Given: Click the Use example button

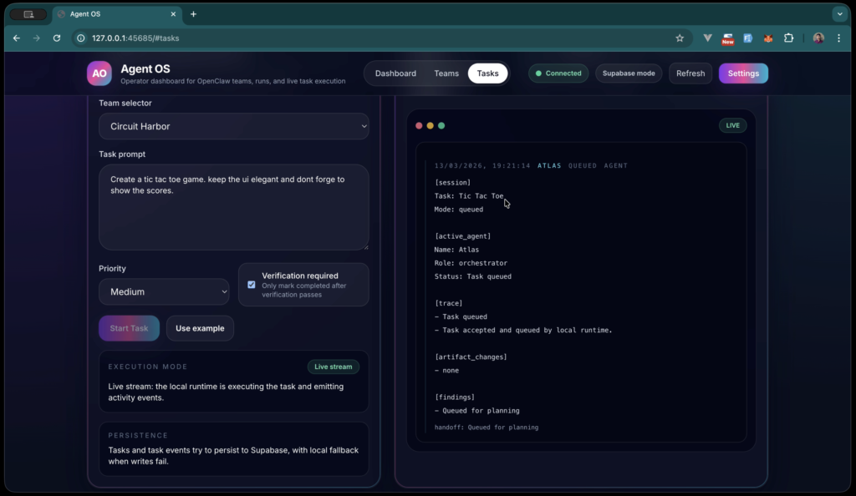Looking at the screenshot, I should click(200, 328).
